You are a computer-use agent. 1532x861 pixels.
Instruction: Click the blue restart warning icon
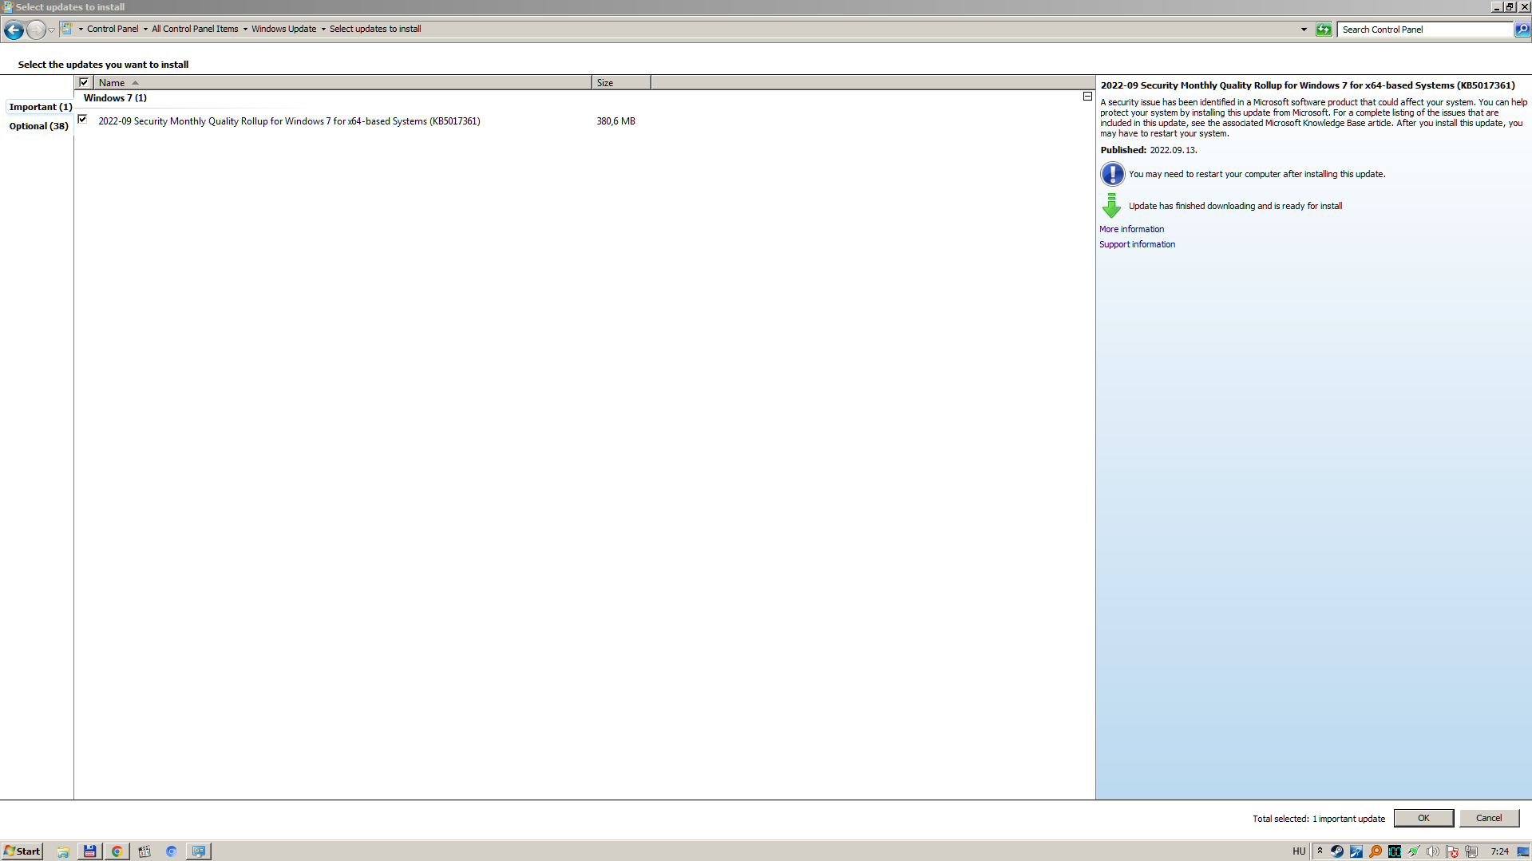click(1112, 174)
